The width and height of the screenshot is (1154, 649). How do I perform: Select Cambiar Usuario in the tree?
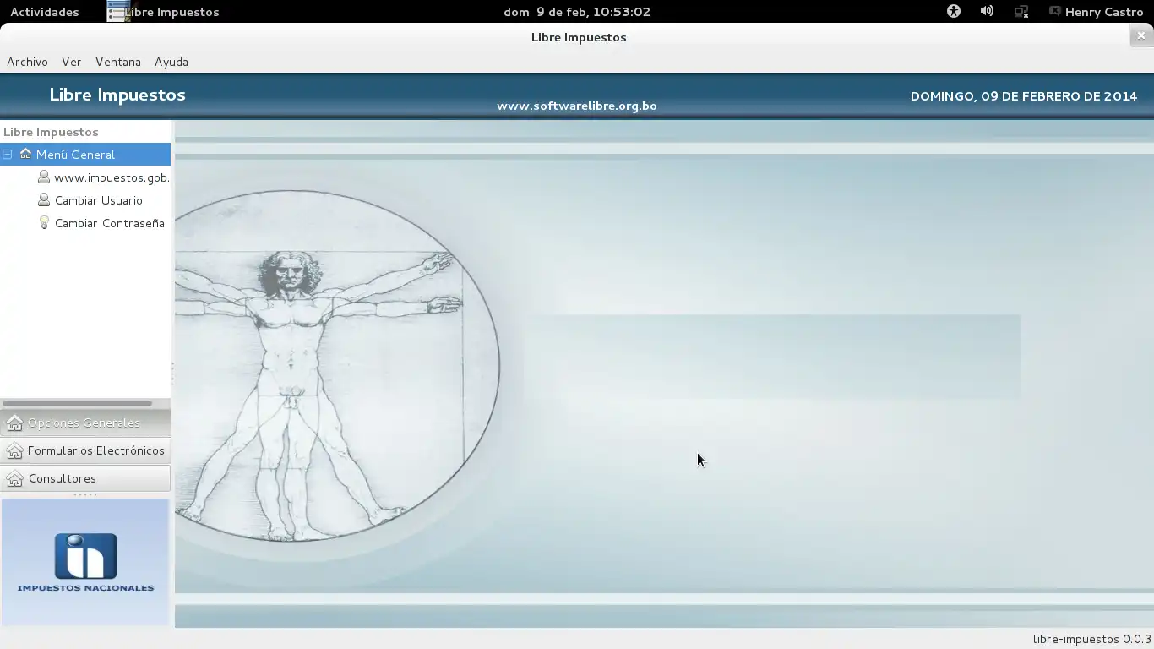click(x=99, y=200)
